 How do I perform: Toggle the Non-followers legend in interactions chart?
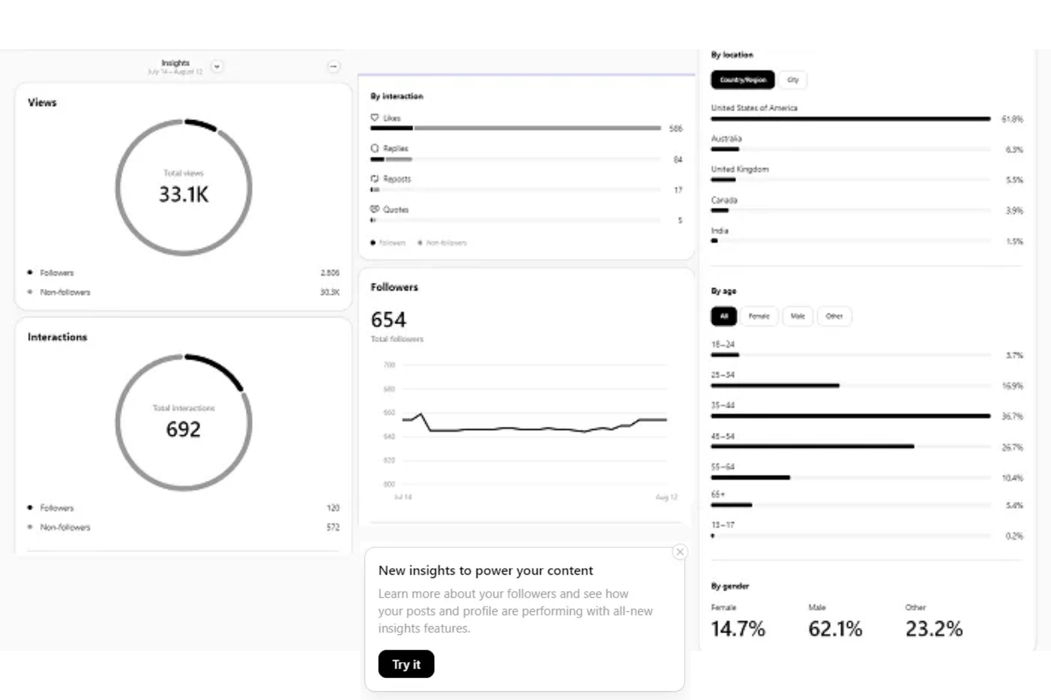click(65, 527)
